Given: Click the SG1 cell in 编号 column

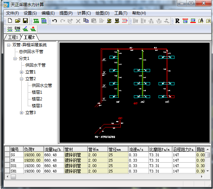Looking at the screenshot, I should click(x=17, y=166).
